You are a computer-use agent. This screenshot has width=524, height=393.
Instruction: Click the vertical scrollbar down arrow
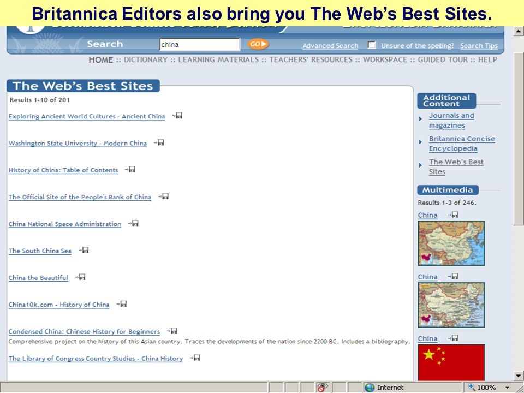[x=518, y=376]
